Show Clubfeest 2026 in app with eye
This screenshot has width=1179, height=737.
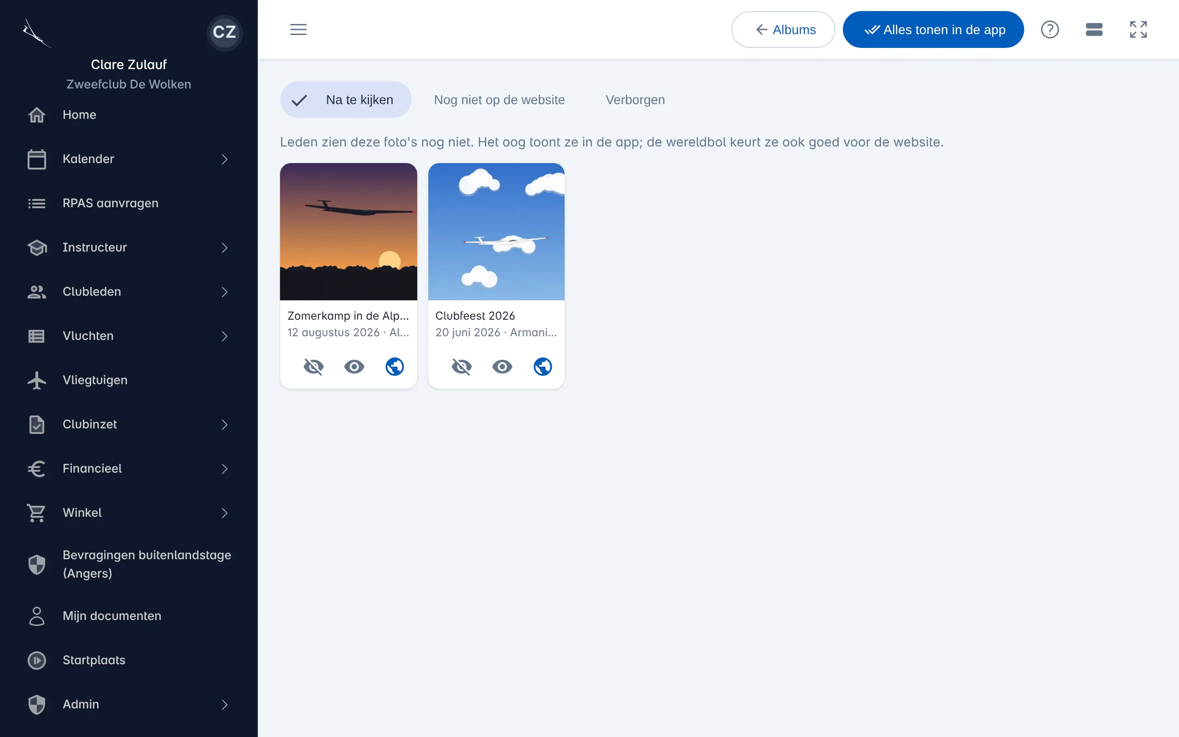[502, 367]
